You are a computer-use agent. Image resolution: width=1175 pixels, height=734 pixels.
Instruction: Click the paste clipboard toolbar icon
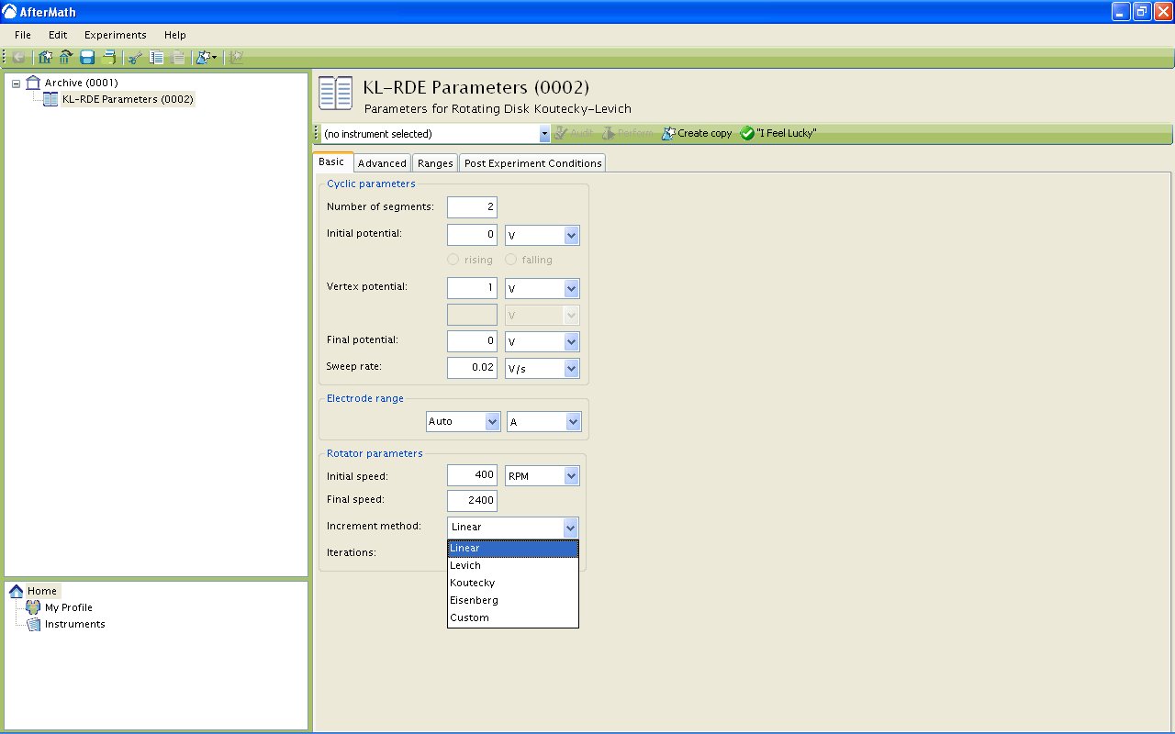[178, 57]
